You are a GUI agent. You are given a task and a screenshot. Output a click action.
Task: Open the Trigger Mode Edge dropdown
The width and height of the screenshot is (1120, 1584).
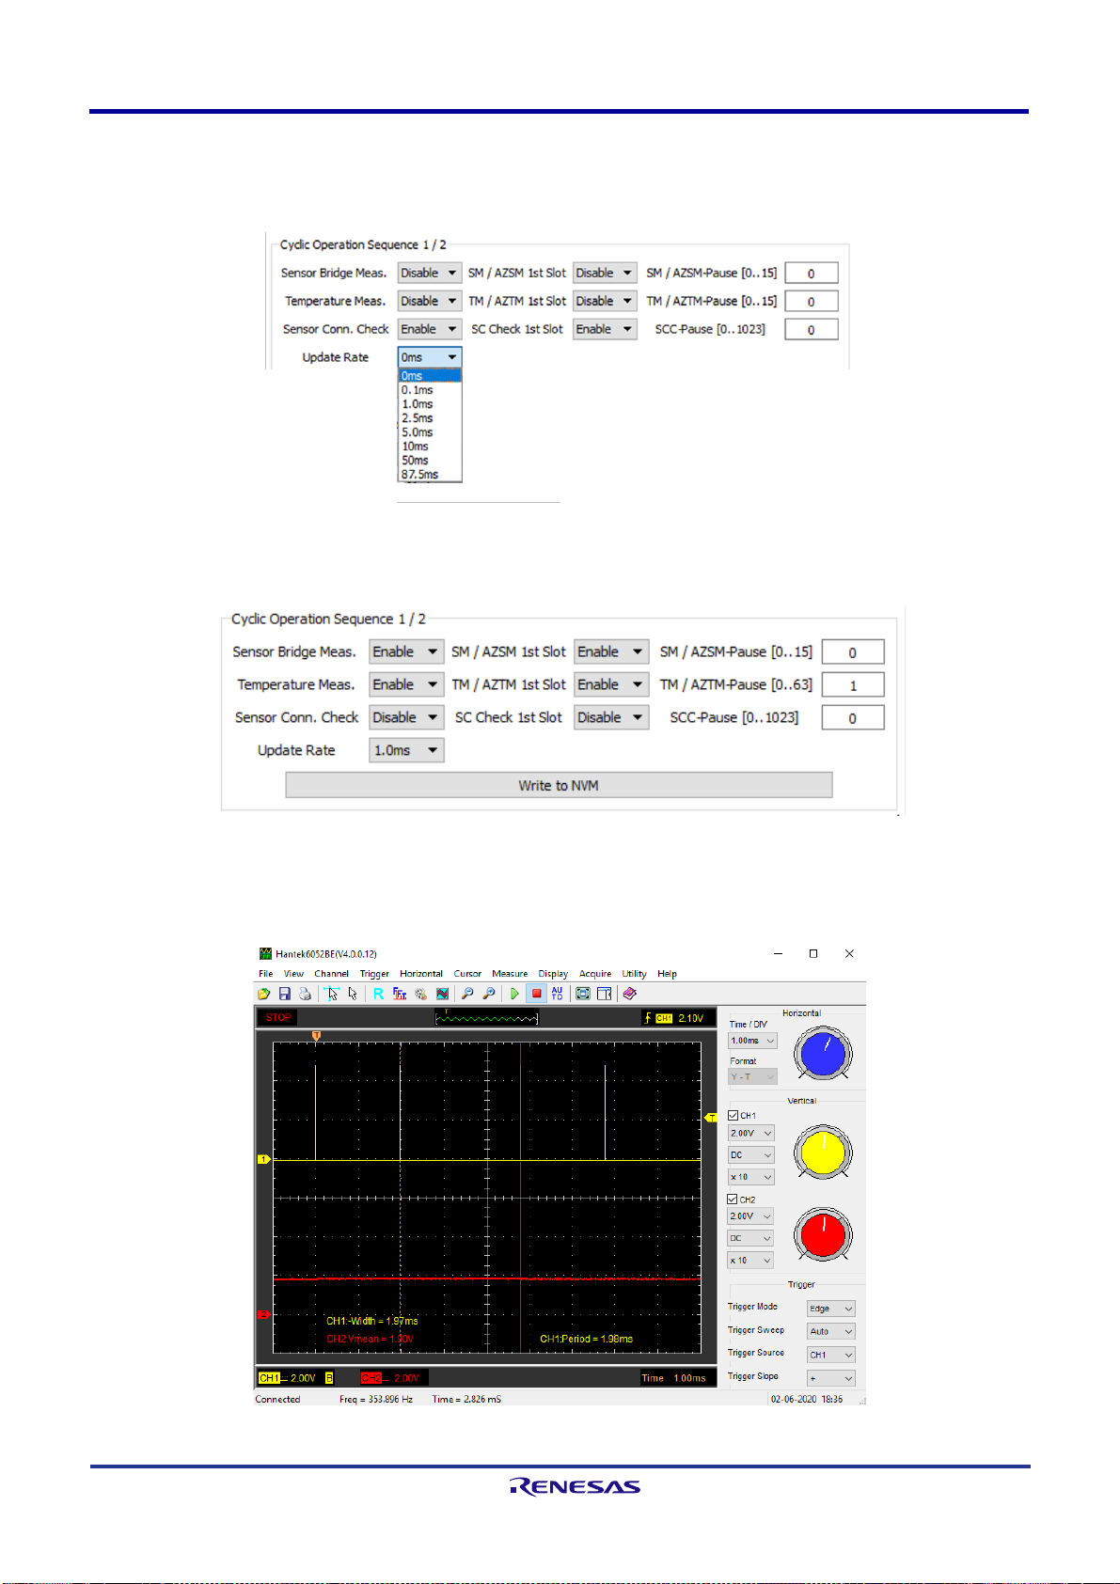831,1309
